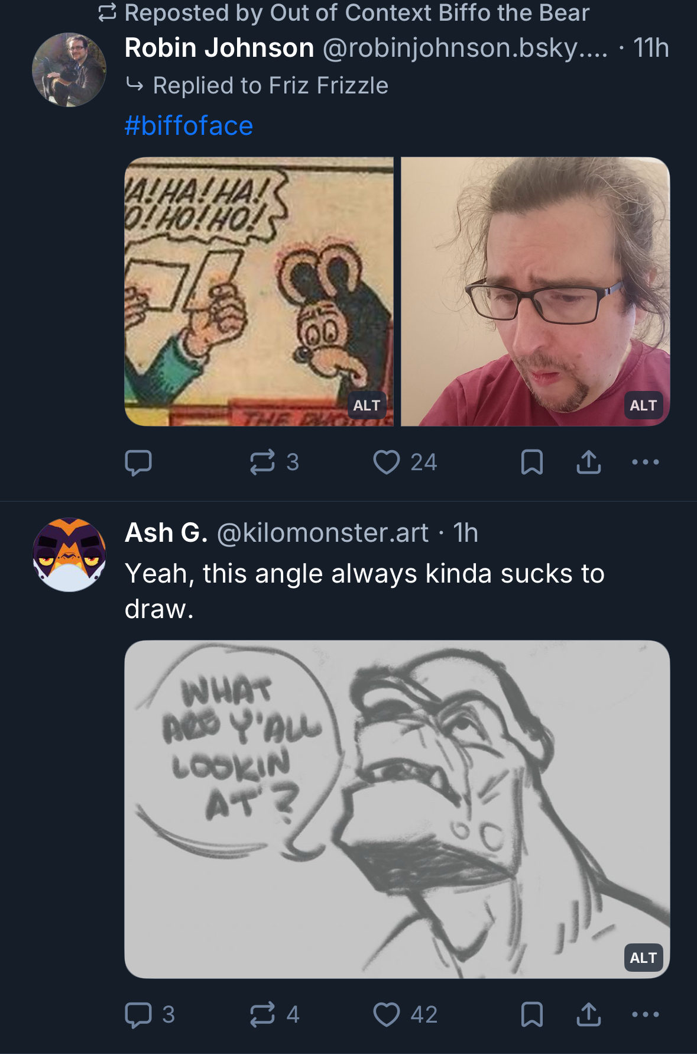The height and width of the screenshot is (1054, 697).
Task: Open more options on Ash G.'s post
Action: pyautogui.click(x=645, y=1015)
